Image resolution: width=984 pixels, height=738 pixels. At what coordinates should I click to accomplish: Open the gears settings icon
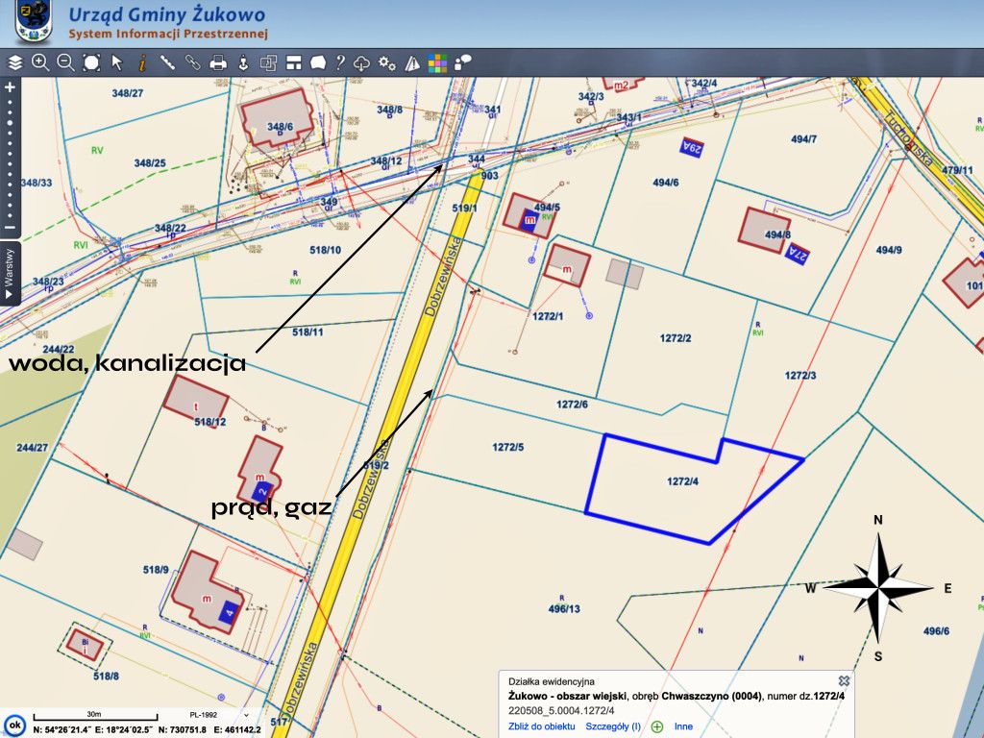pos(387,62)
